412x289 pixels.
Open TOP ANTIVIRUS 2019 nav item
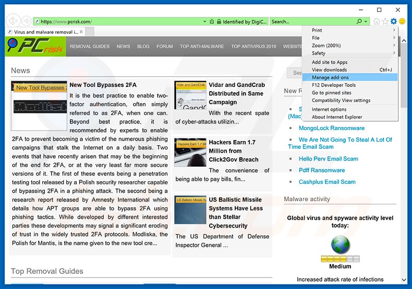253,46
